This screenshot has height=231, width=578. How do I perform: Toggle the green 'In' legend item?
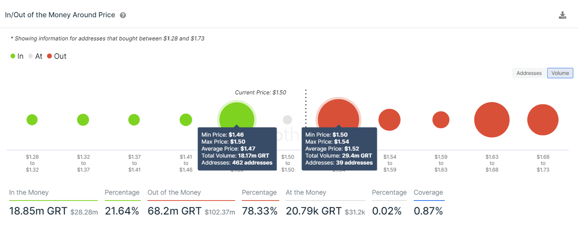[x=17, y=56]
